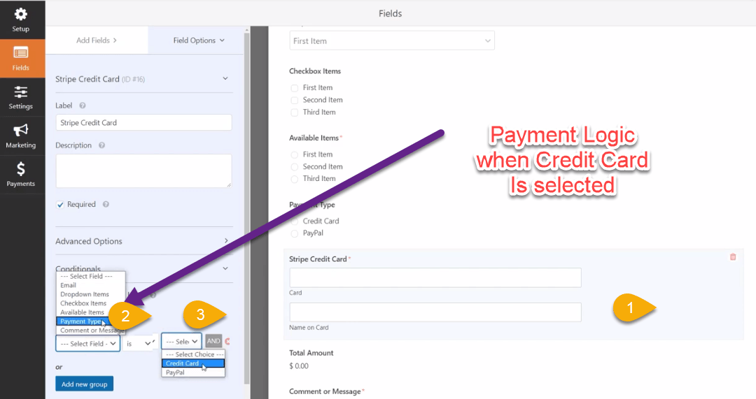Select Second Item under Available Items
This screenshot has width=756, height=399.
pyautogui.click(x=295, y=167)
